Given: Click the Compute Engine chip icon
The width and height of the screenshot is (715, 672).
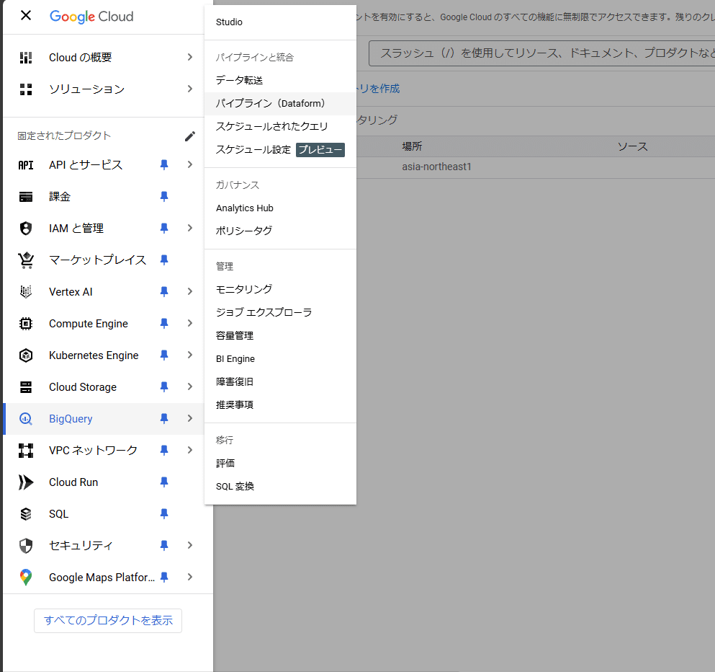Looking at the screenshot, I should (x=26, y=324).
